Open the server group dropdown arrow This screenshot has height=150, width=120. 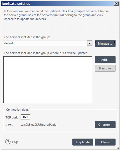click(x=90, y=43)
